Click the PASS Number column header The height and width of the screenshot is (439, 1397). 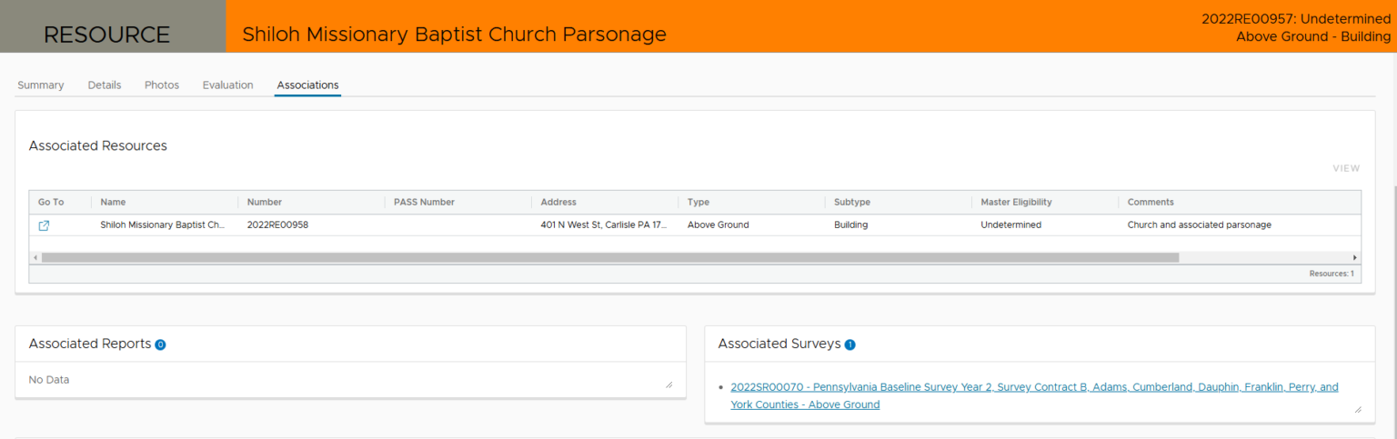click(x=424, y=202)
